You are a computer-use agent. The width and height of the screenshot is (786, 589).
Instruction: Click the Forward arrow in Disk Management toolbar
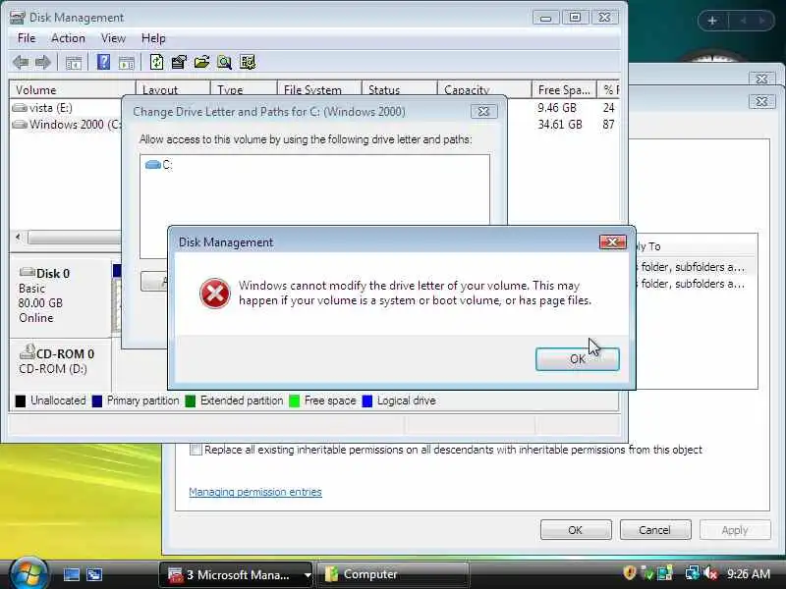pos(43,62)
